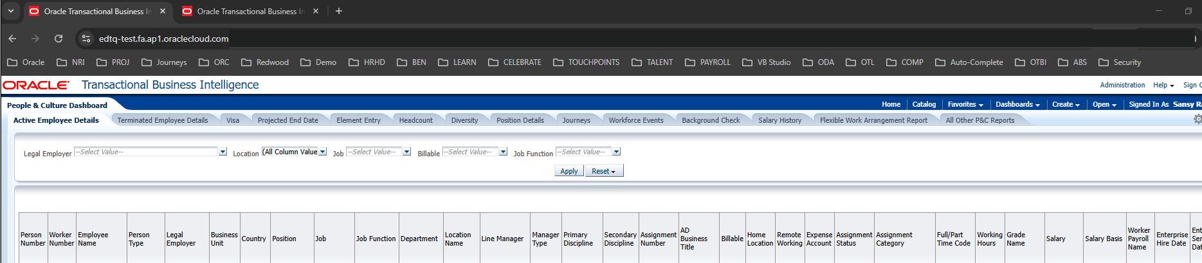Image resolution: width=1202 pixels, height=263 pixels.
Task: Switch to Workforce Events tab
Action: coord(636,120)
